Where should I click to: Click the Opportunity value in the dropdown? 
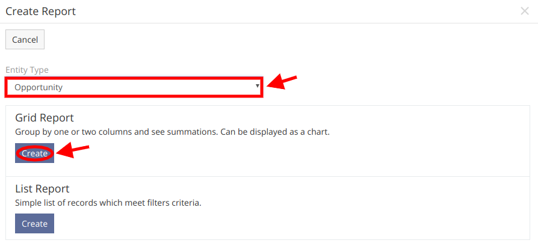(39, 87)
